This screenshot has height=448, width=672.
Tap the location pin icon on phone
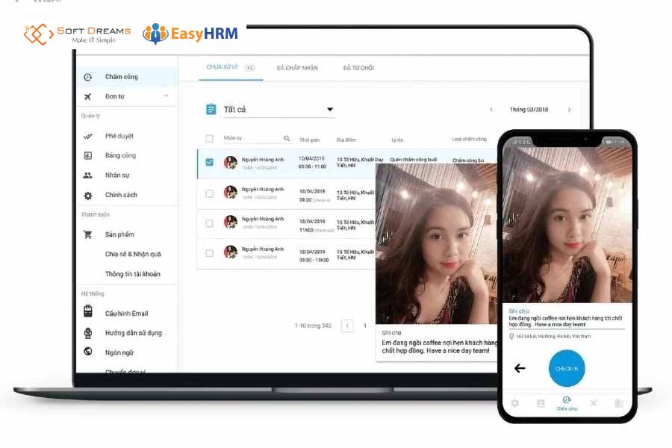pos(511,337)
